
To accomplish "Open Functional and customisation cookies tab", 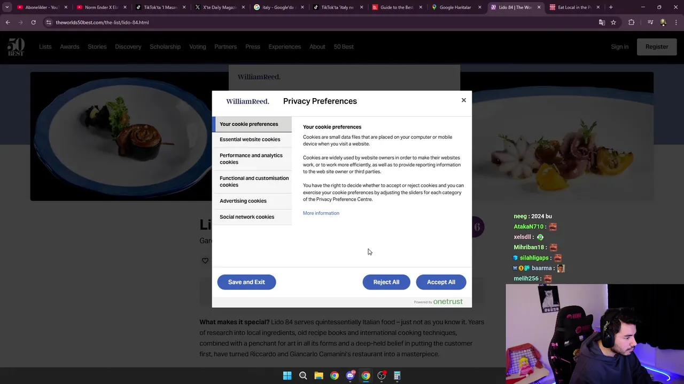I will pyautogui.click(x=252, y=181).
